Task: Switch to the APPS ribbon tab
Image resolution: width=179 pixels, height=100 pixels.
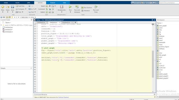Action: point(29,3)
